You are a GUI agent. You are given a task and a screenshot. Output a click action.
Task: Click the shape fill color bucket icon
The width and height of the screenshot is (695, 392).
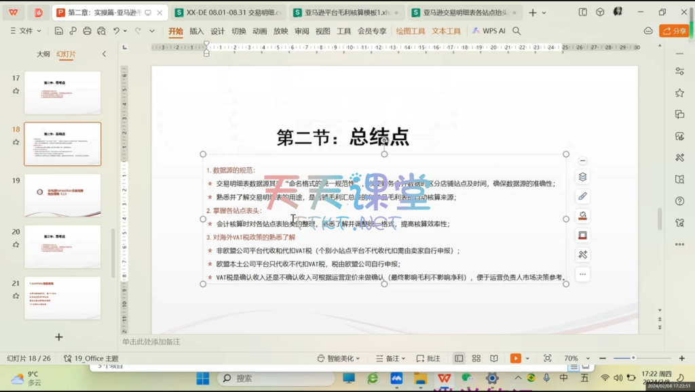click(x=582, y=216)
